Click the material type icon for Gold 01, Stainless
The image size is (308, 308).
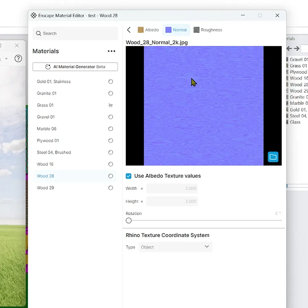[111, 82]
